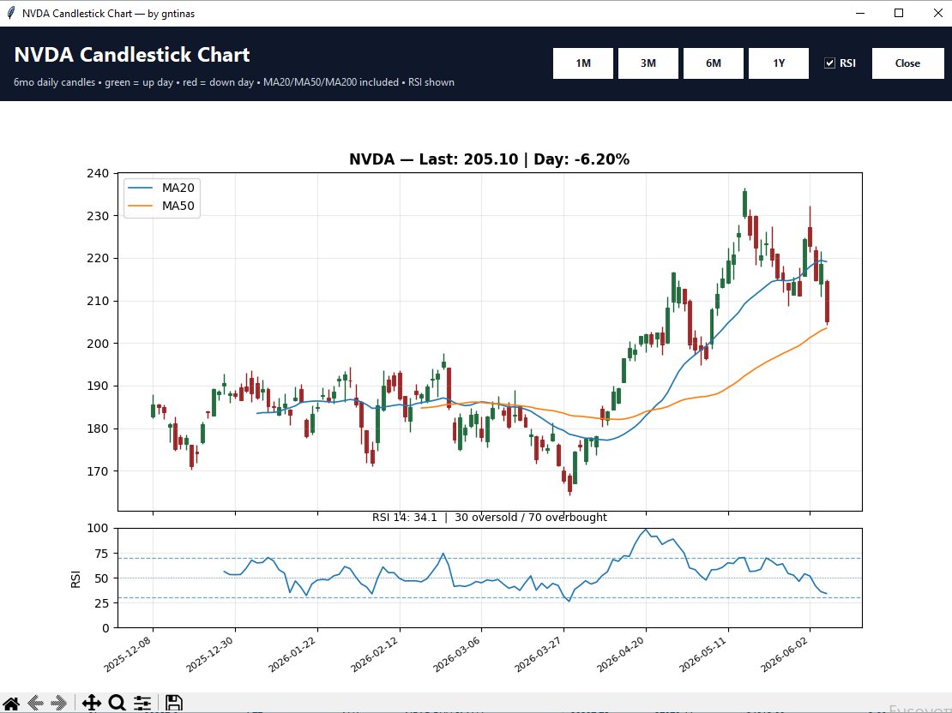Click the 2025-12-30 date axis label
This screenshot has width=952, height=713.
point(210,656)
